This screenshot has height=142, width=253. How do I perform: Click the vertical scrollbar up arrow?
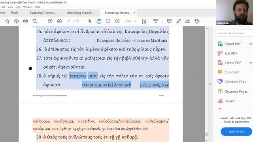coord(207,28)
